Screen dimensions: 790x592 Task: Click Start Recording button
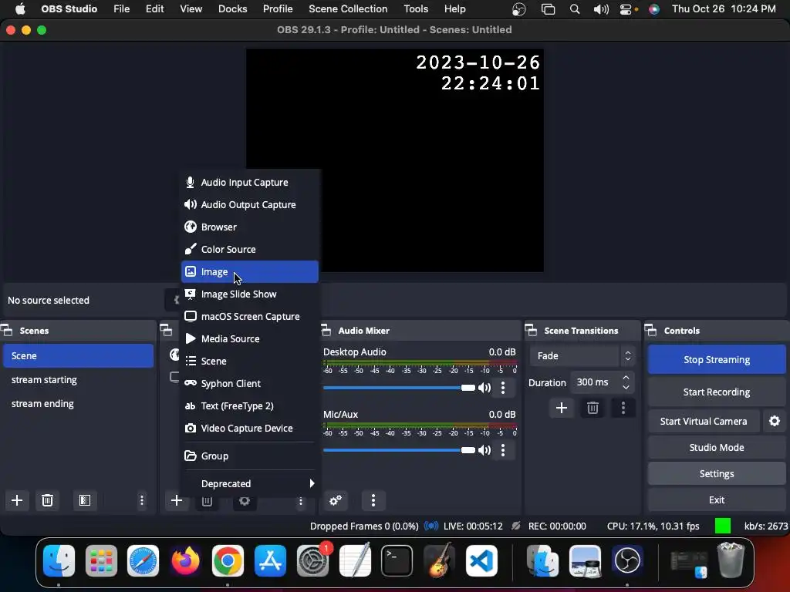click(x=717, y=392)
